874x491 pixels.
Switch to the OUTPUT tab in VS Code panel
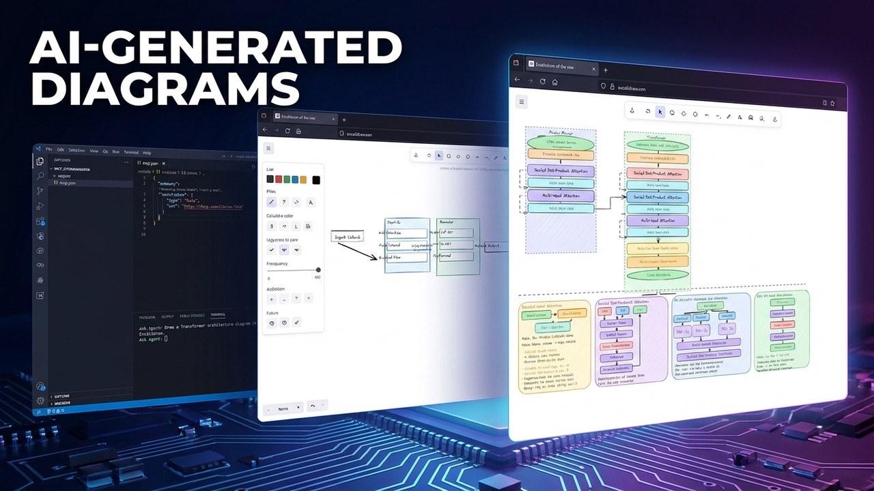(x=167, y=316)
